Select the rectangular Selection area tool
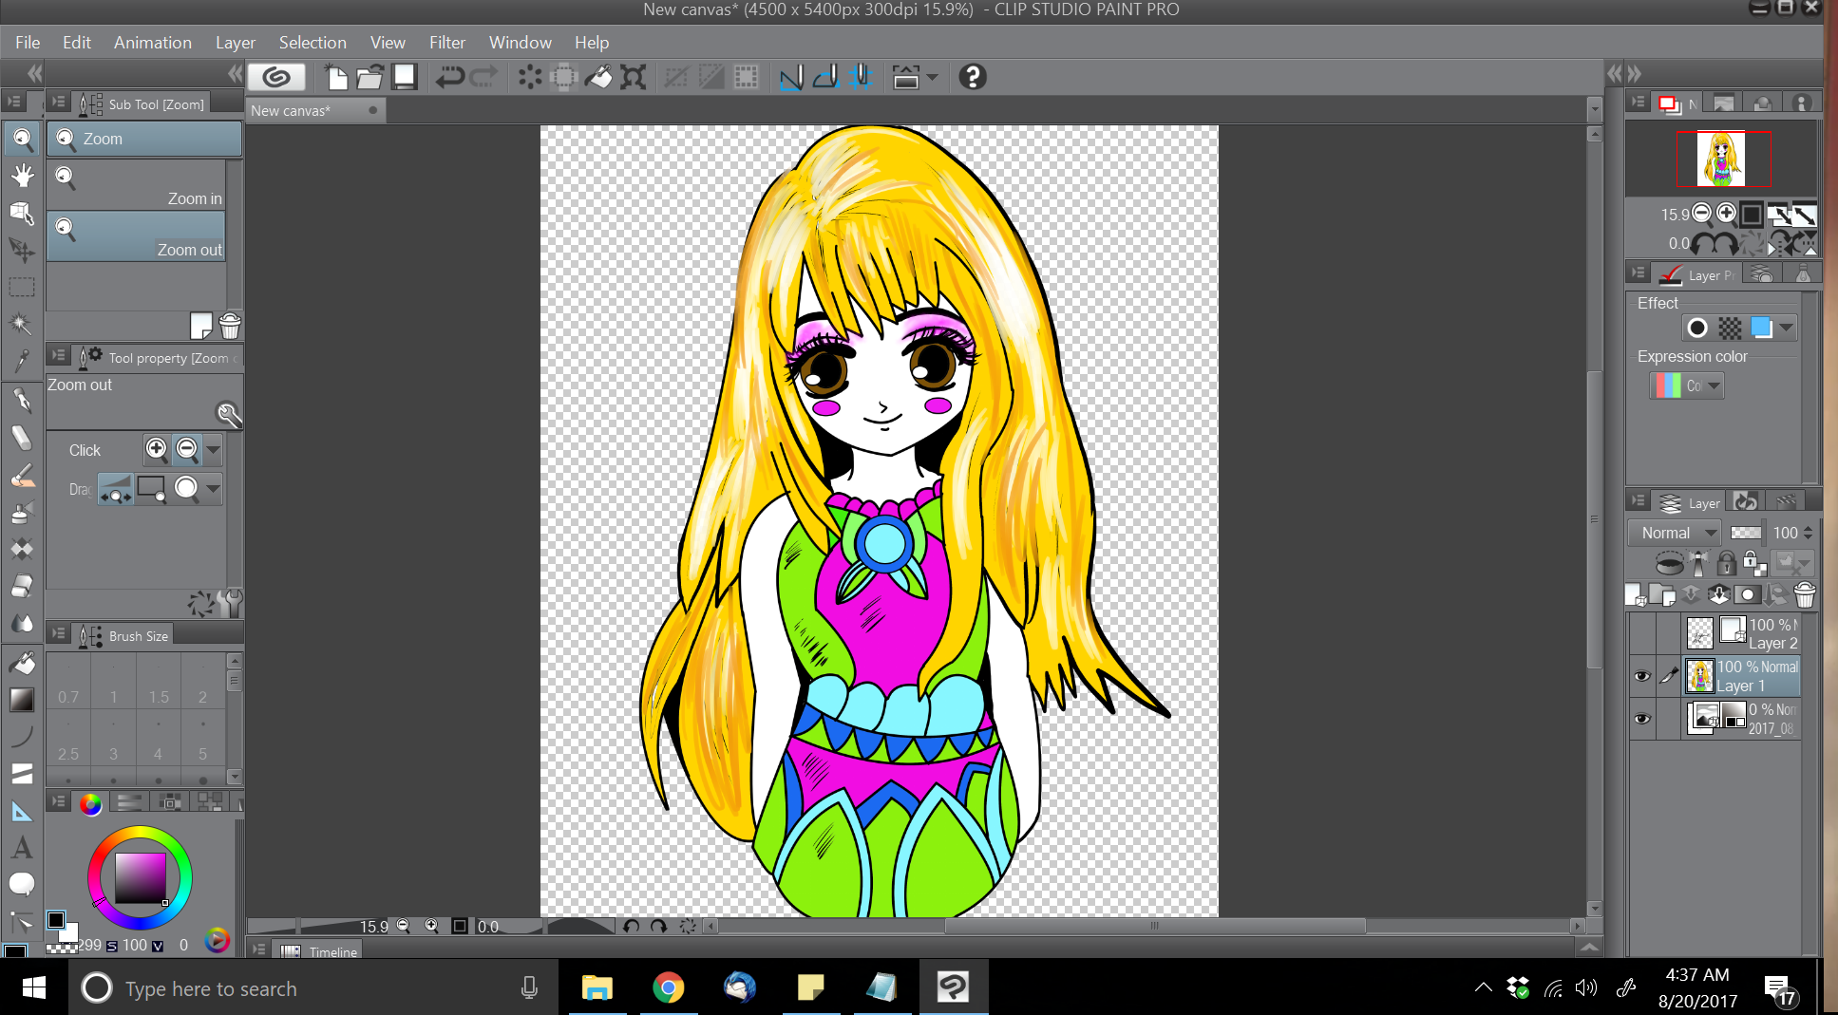 [22, 287]
